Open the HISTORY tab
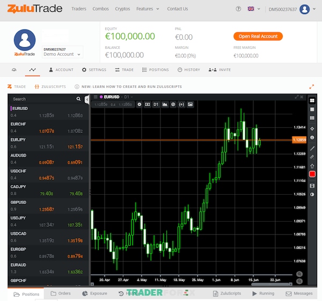Screen dimensions: 322x301 tap(189, 70)
